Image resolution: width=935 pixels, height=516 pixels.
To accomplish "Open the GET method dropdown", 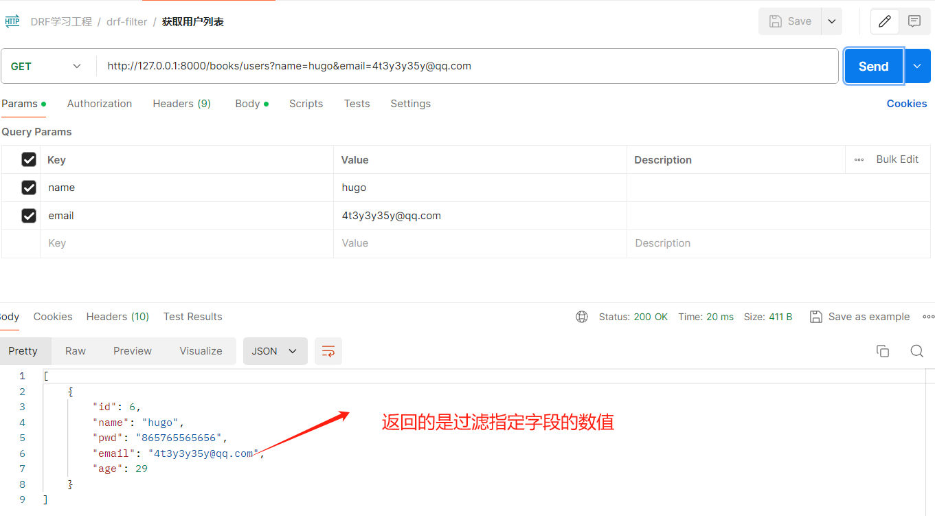I will pos(47,67).
